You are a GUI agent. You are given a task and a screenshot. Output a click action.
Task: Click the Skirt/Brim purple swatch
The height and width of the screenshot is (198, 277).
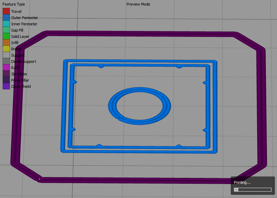click(6, 74)
